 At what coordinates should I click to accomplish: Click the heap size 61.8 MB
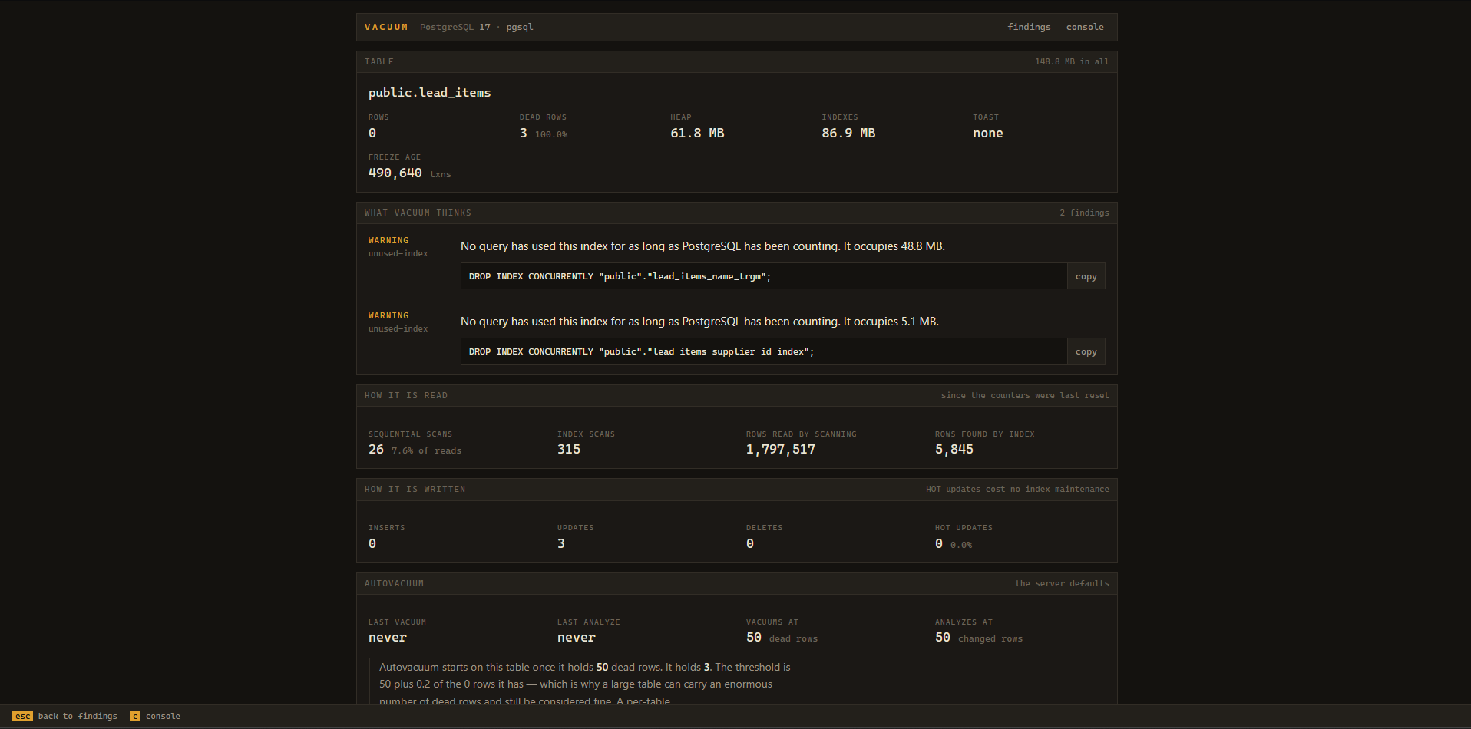697,133
